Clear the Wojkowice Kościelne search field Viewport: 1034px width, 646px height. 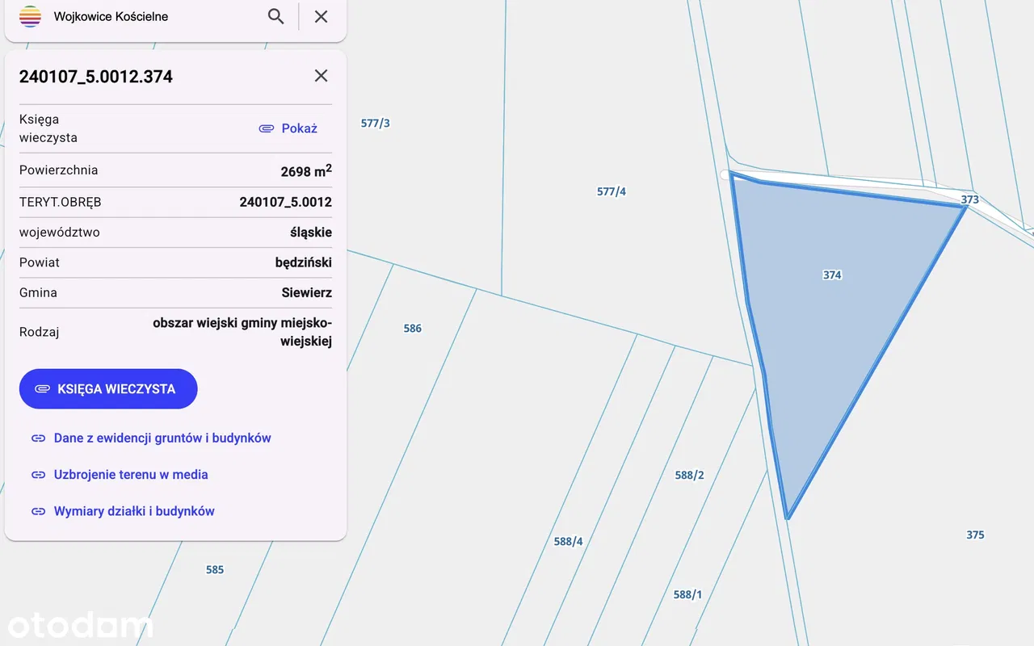[321, 17]
